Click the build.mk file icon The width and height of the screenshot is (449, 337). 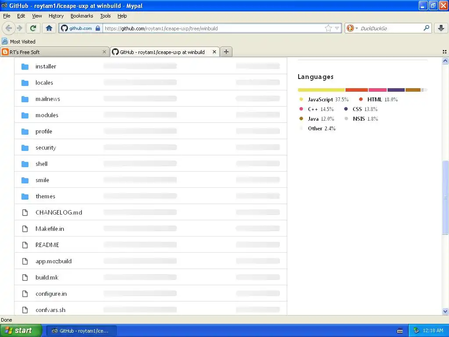click(25, 277)
